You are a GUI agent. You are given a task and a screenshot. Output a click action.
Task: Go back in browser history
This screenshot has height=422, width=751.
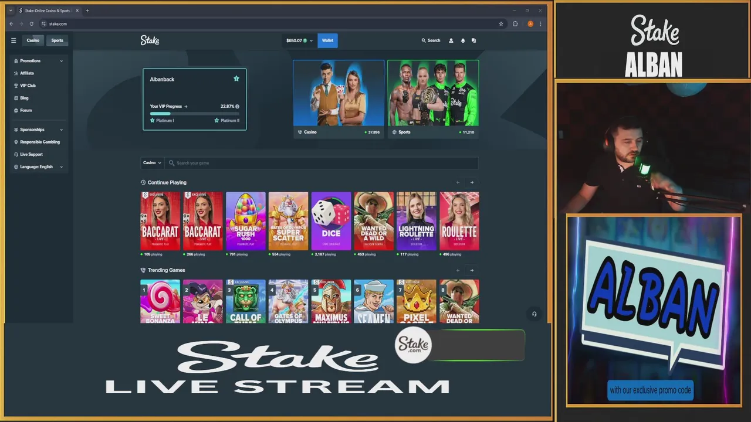click(x=11, y=24)
